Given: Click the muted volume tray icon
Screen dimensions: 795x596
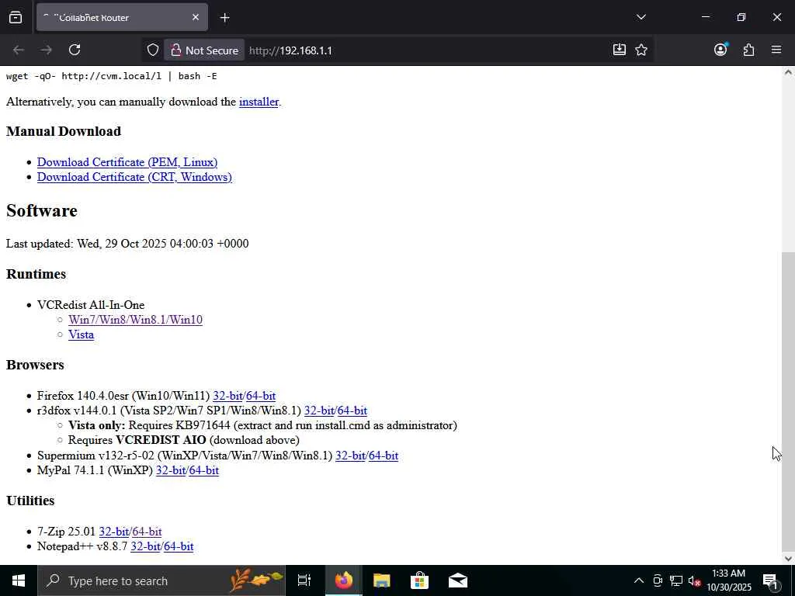Looking at the screenshot, I should (695, 580).
